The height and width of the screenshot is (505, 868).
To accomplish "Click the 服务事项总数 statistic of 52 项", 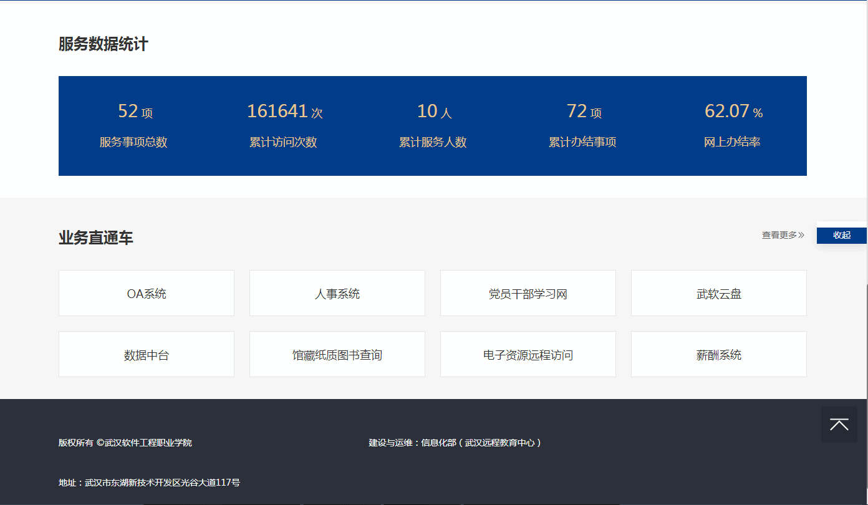I will [x=134, y=112].
